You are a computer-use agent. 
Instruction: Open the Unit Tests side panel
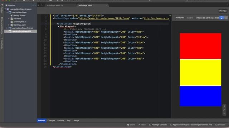point(2,43)
